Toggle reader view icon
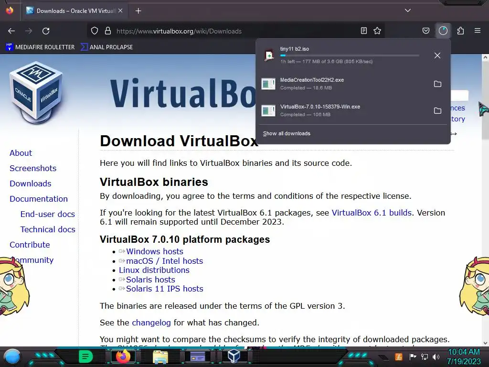The height and width of the screenshot is (367, 489). (363, 31)
